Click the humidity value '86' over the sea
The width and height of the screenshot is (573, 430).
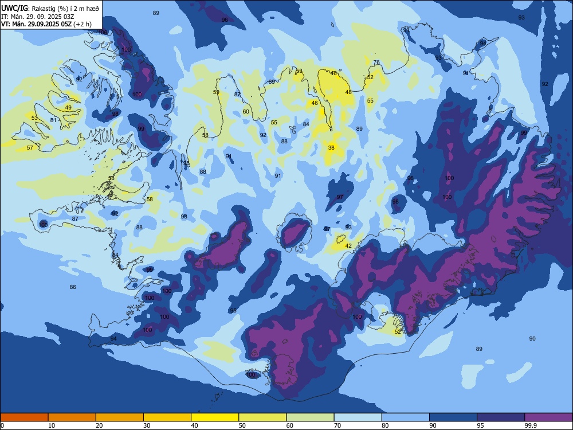(73, 287)
